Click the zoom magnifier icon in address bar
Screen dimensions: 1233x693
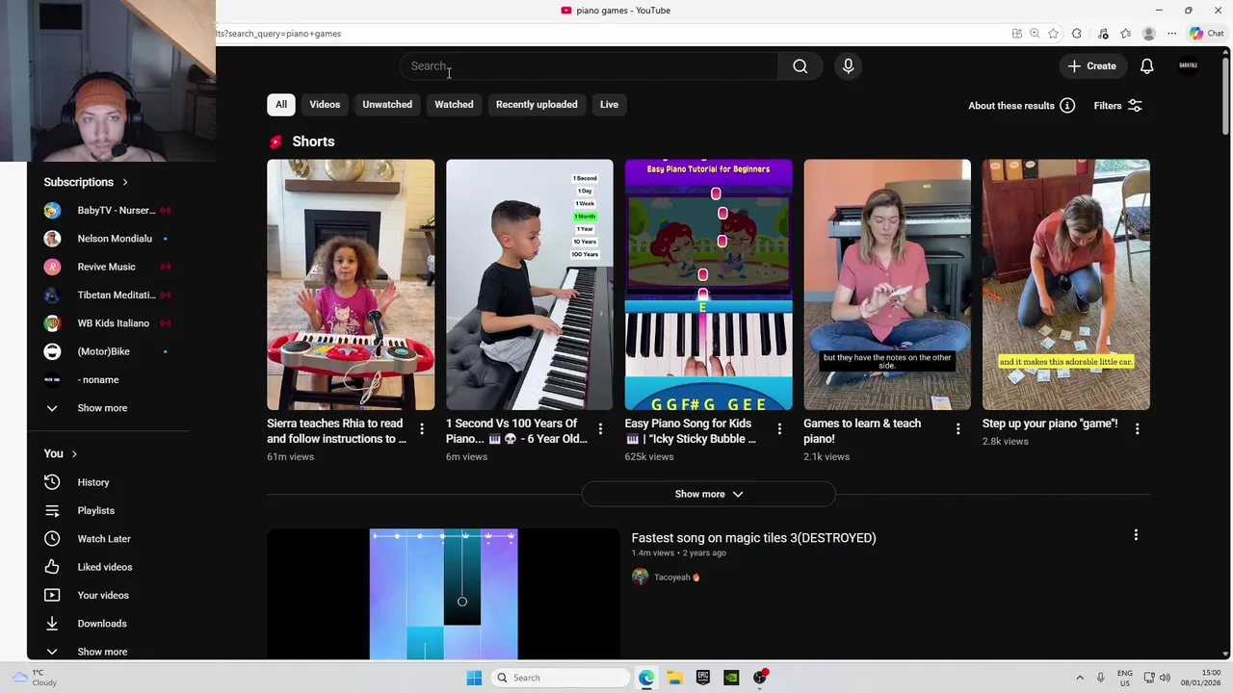[1035, 34]
